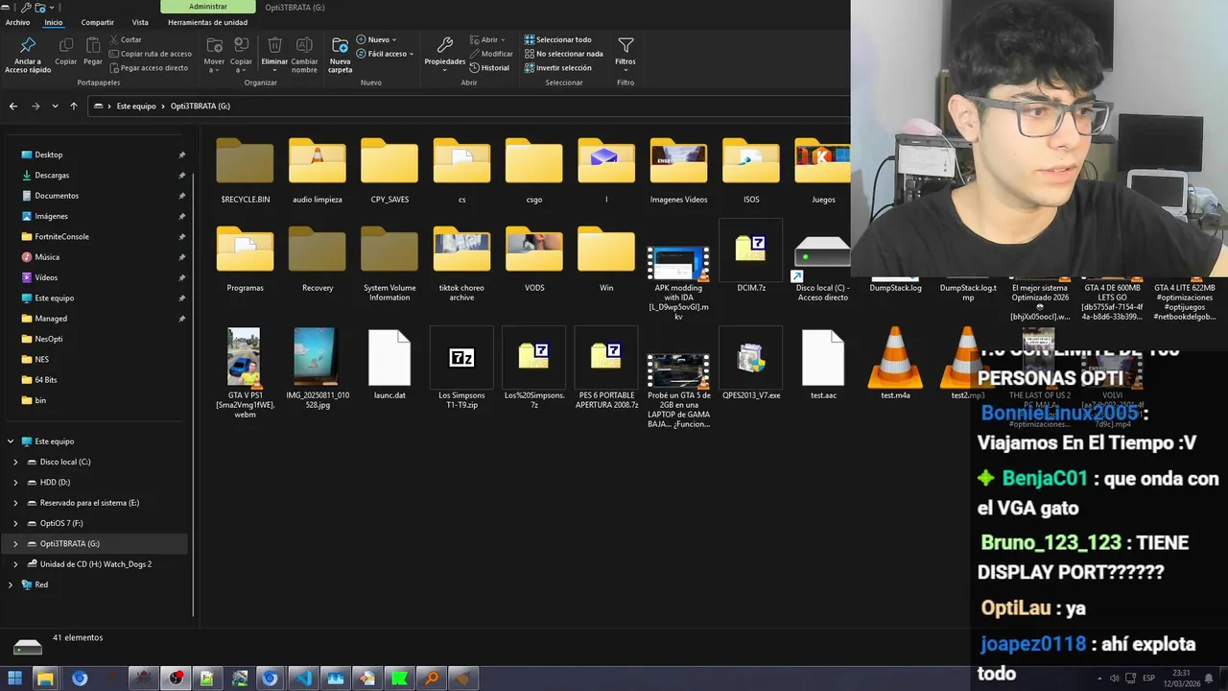Expand HDD (D:) tree node
Viewport: 1228px width, 691px height.
pos(15,482)
